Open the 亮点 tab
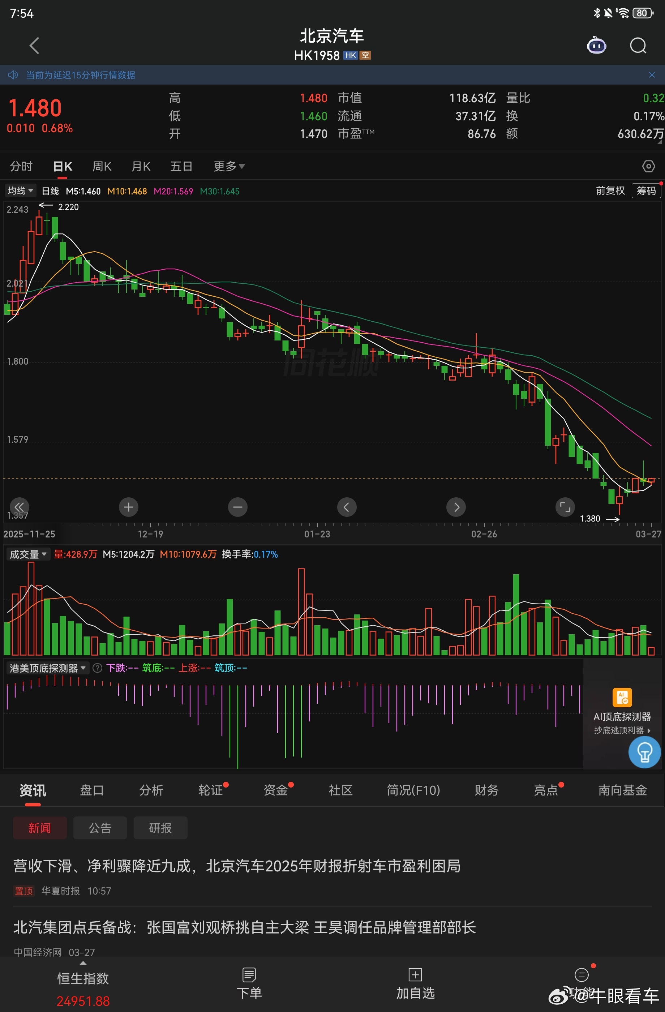The image size is (665, 1012). [x=546, y=790]
